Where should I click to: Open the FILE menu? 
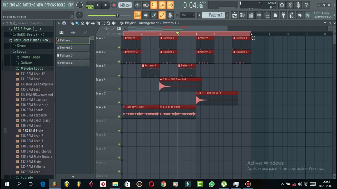(5, 5)
